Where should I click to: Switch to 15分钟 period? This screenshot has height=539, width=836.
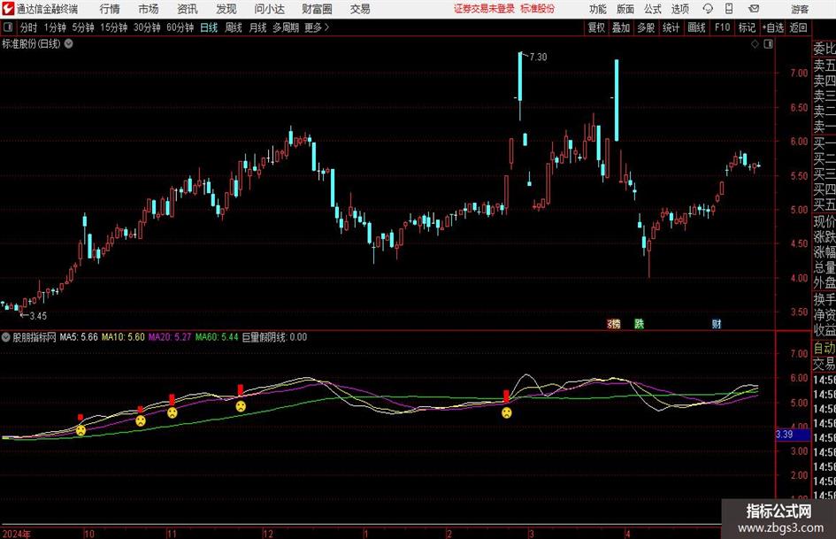[114, 27]
